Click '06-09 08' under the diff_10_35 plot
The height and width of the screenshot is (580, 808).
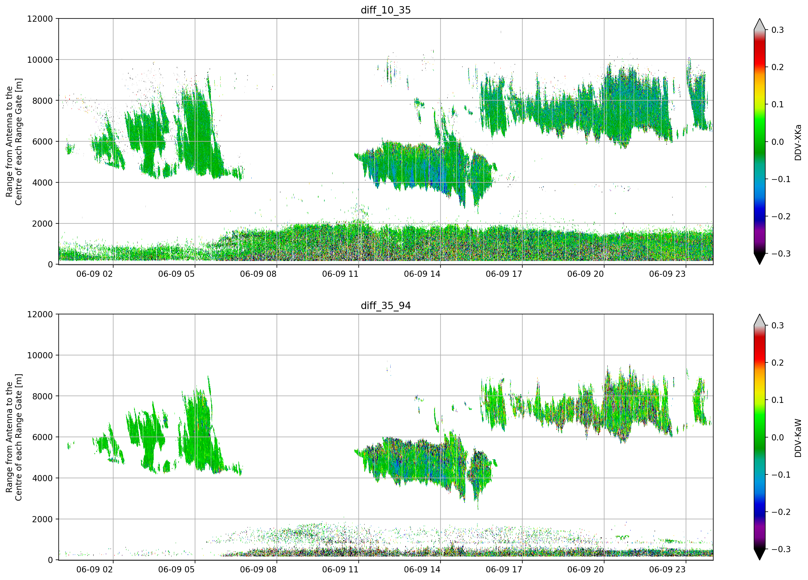(x=258, y=274)
